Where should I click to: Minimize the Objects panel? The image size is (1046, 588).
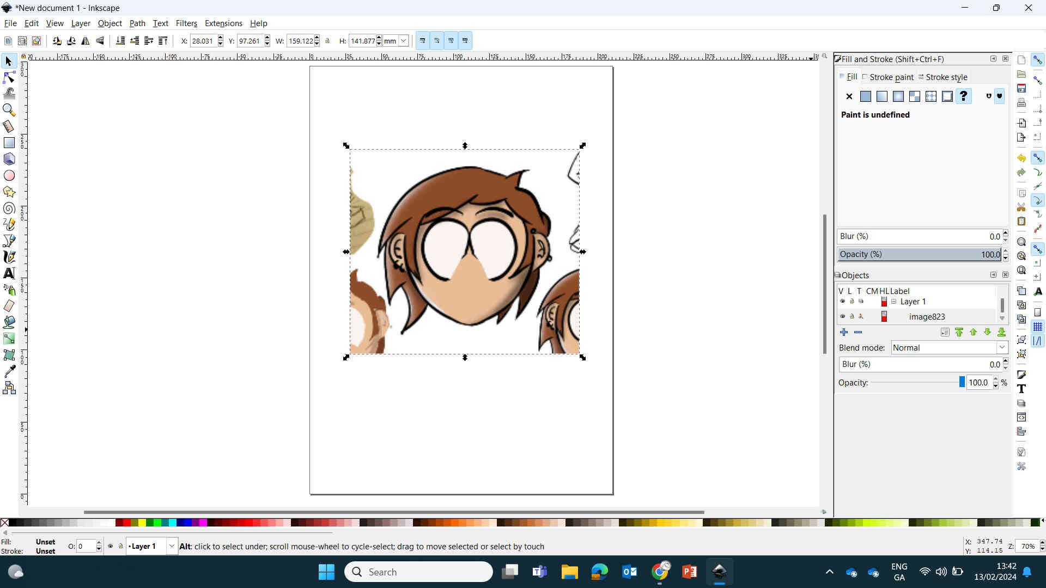[x=993, y=275]
